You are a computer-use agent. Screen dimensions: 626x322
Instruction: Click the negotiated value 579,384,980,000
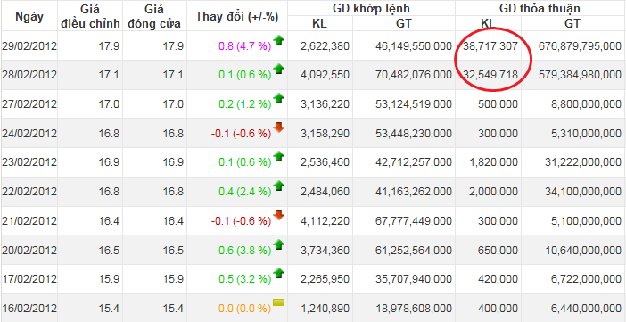coord(580,76)
